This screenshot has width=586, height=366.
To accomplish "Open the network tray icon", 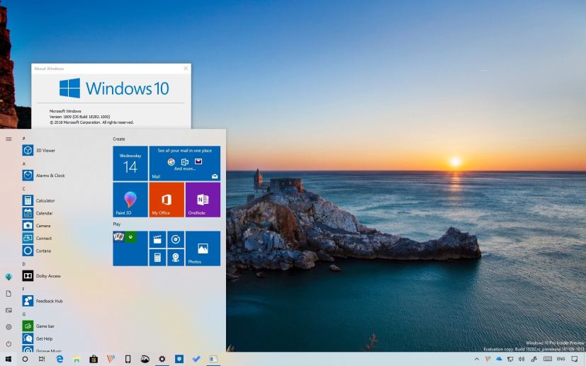I will pyautogui.click(x=510, y=360).
